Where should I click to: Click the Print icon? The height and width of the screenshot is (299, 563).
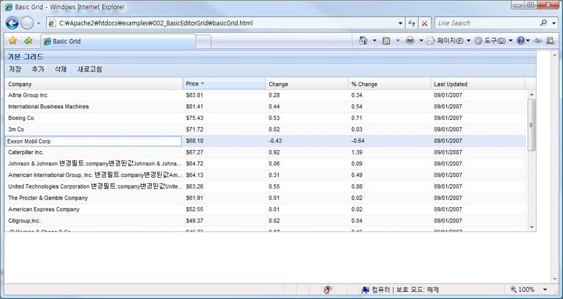pyautogui.click(x=410, y=41)
